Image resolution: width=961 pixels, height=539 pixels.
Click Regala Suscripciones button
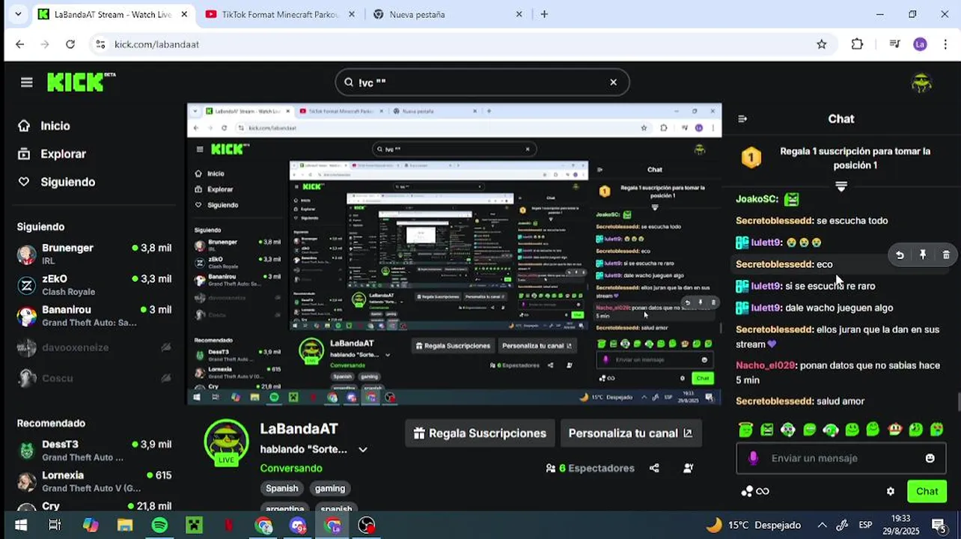(x=480, y=433)
